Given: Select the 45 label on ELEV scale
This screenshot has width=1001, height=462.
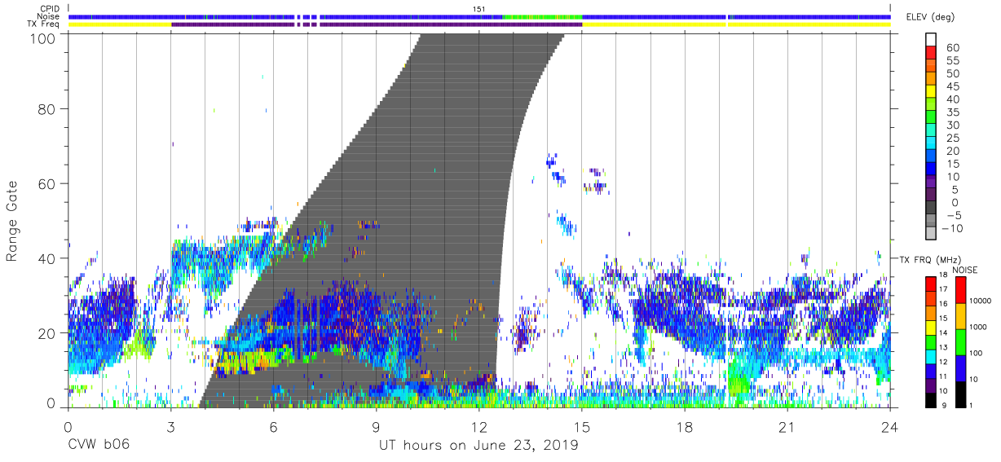Looking at the screenshot, I should (953, 86).
